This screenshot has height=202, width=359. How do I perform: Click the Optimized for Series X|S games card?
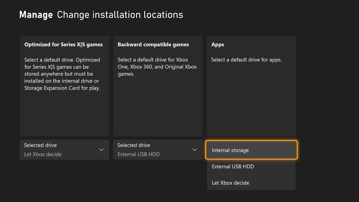pyautogui.click(x=64, y=112)
